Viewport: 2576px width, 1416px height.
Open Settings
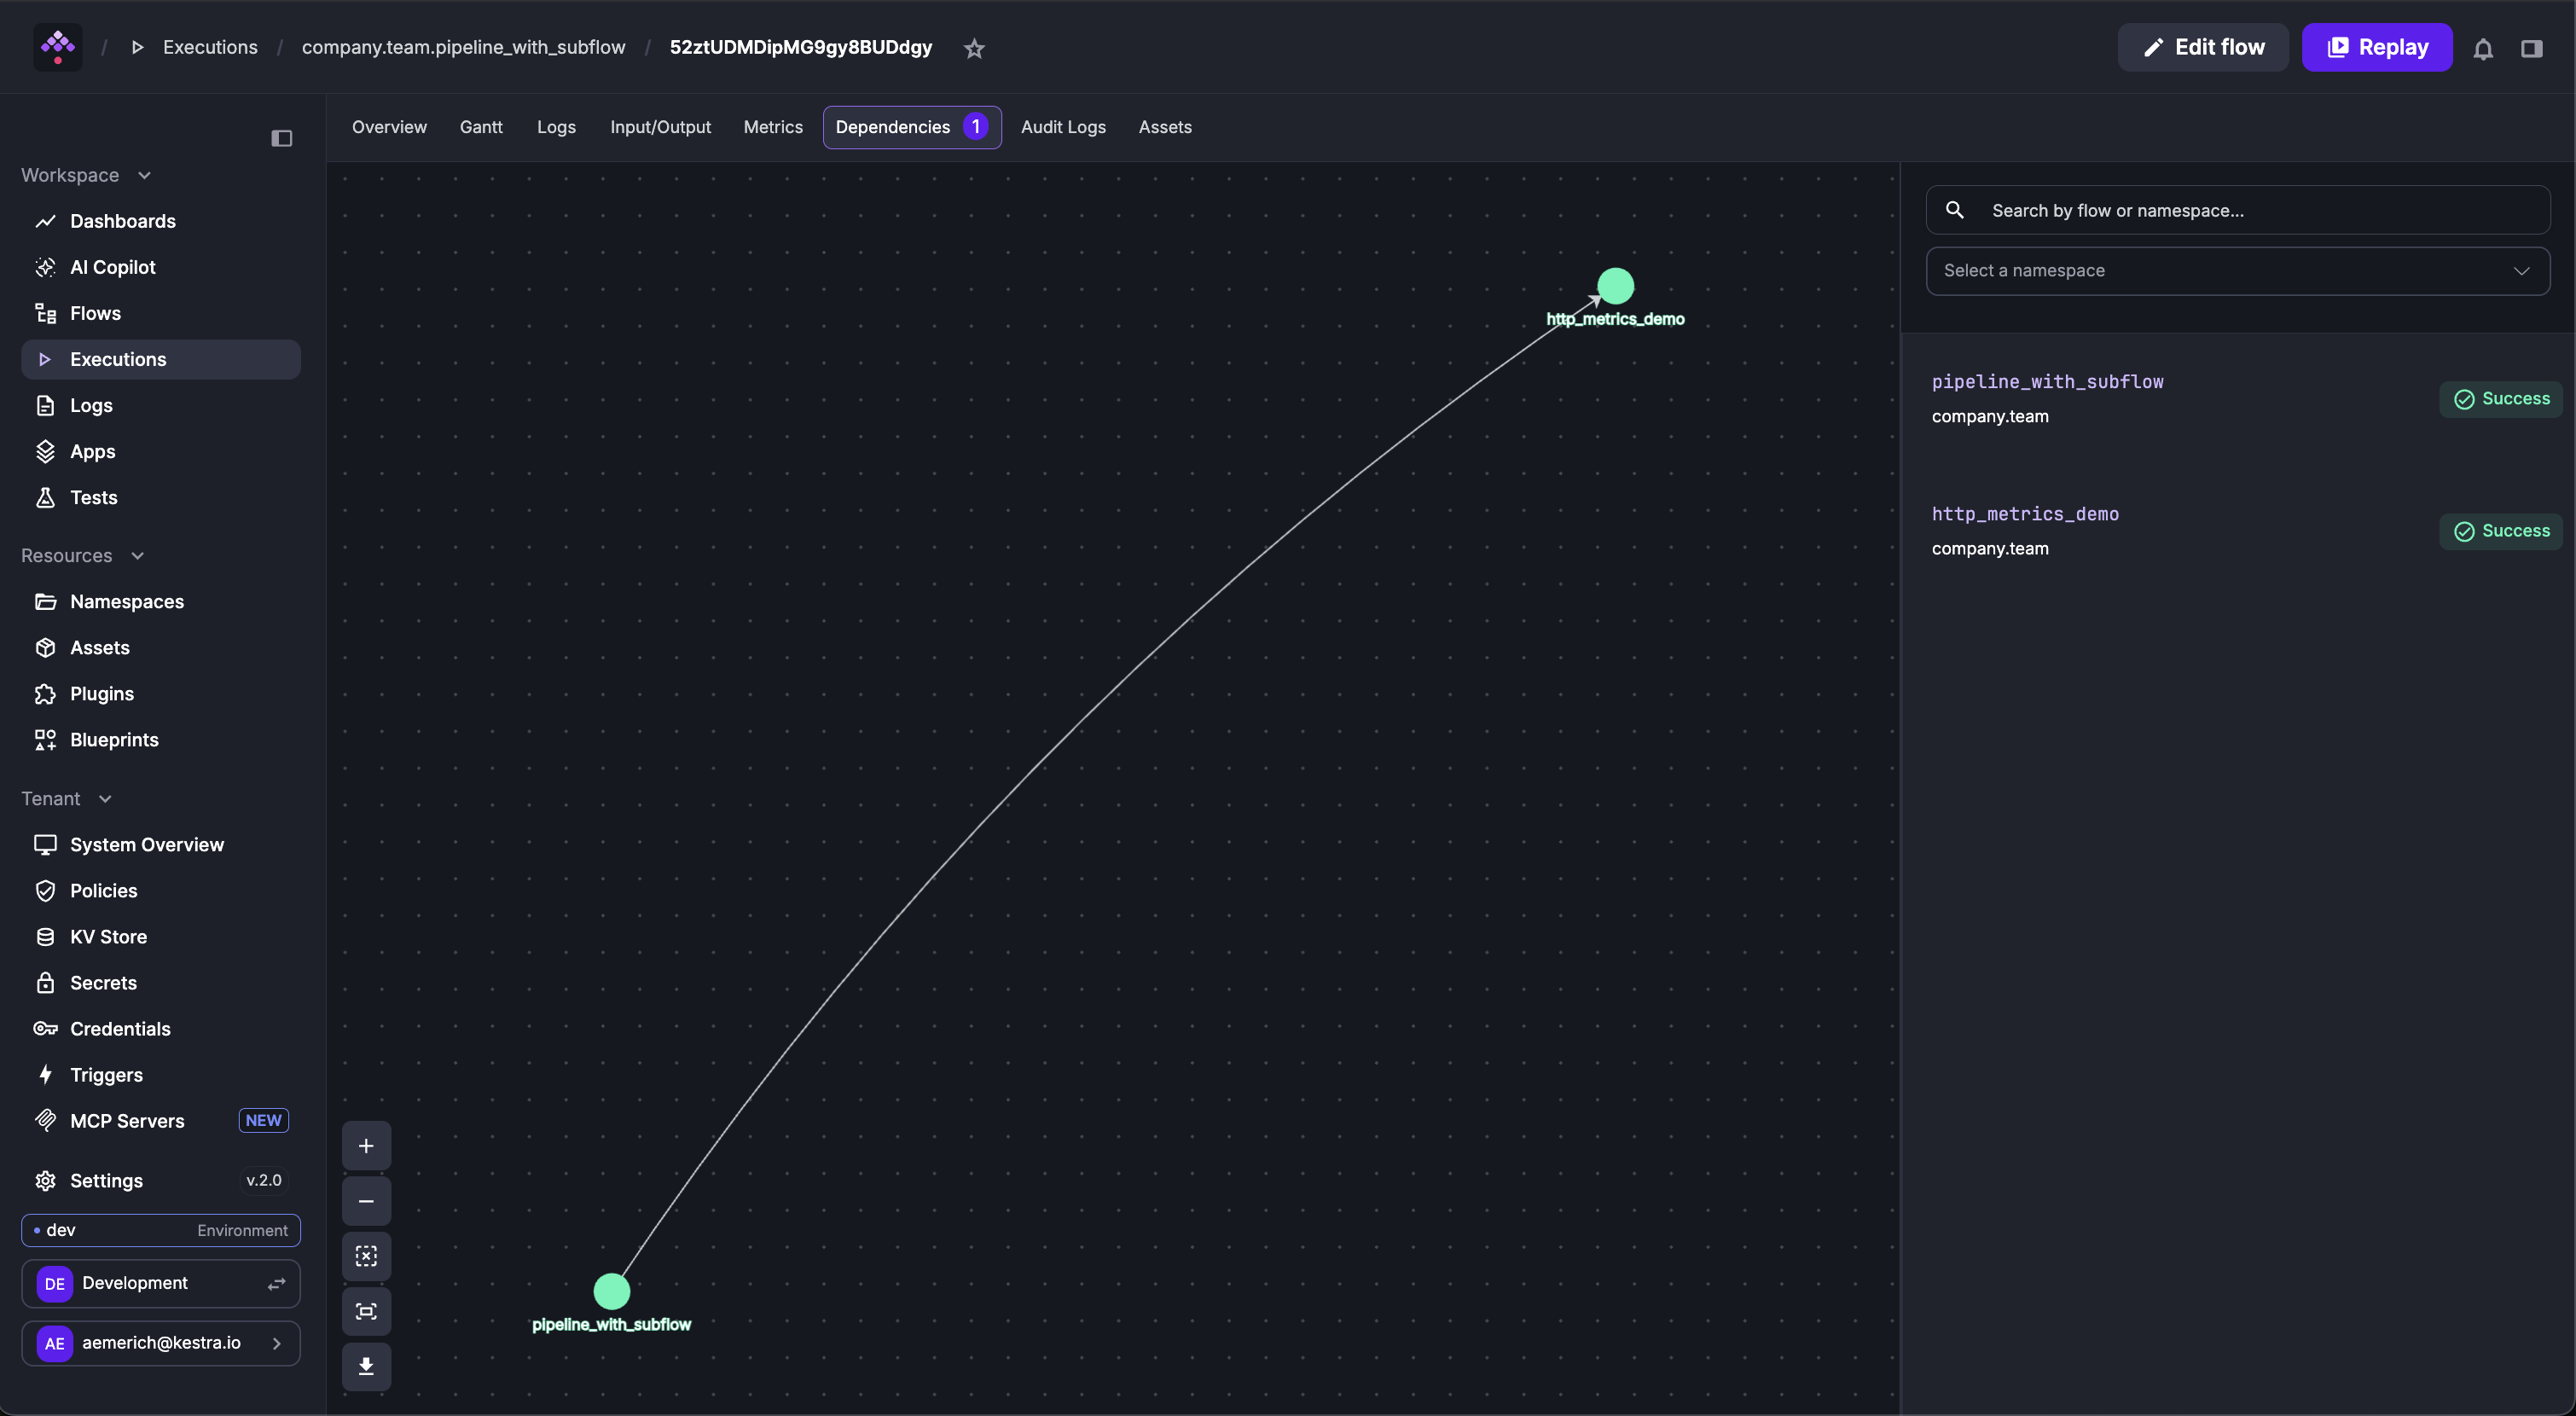click(160, 1180)
